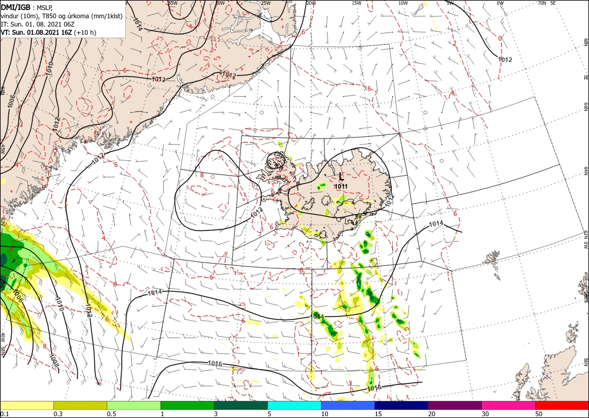Select the 'vindur (10m), T850 og úrkoma' line
The image size is (589, 418).
(62, 16)
